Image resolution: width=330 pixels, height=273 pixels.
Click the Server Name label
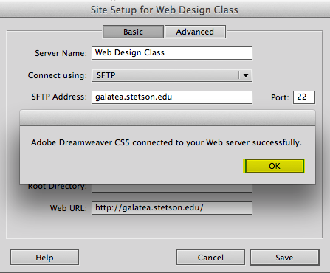tap(61, 53)
